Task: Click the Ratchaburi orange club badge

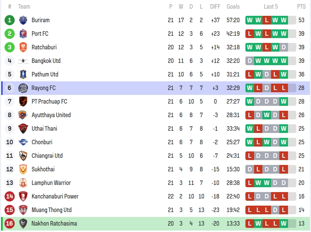Action: click(23, 47)
